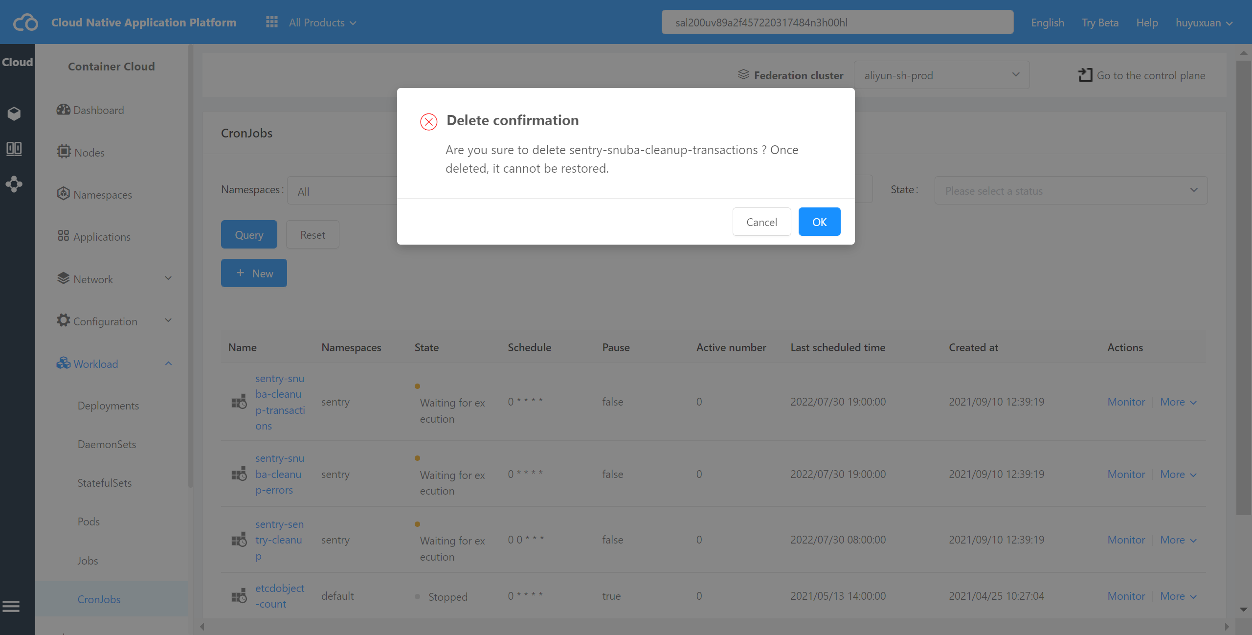Select the book-panels icon in left rail
Viewport: 1252px width, 635px height.
pos(14,149)
